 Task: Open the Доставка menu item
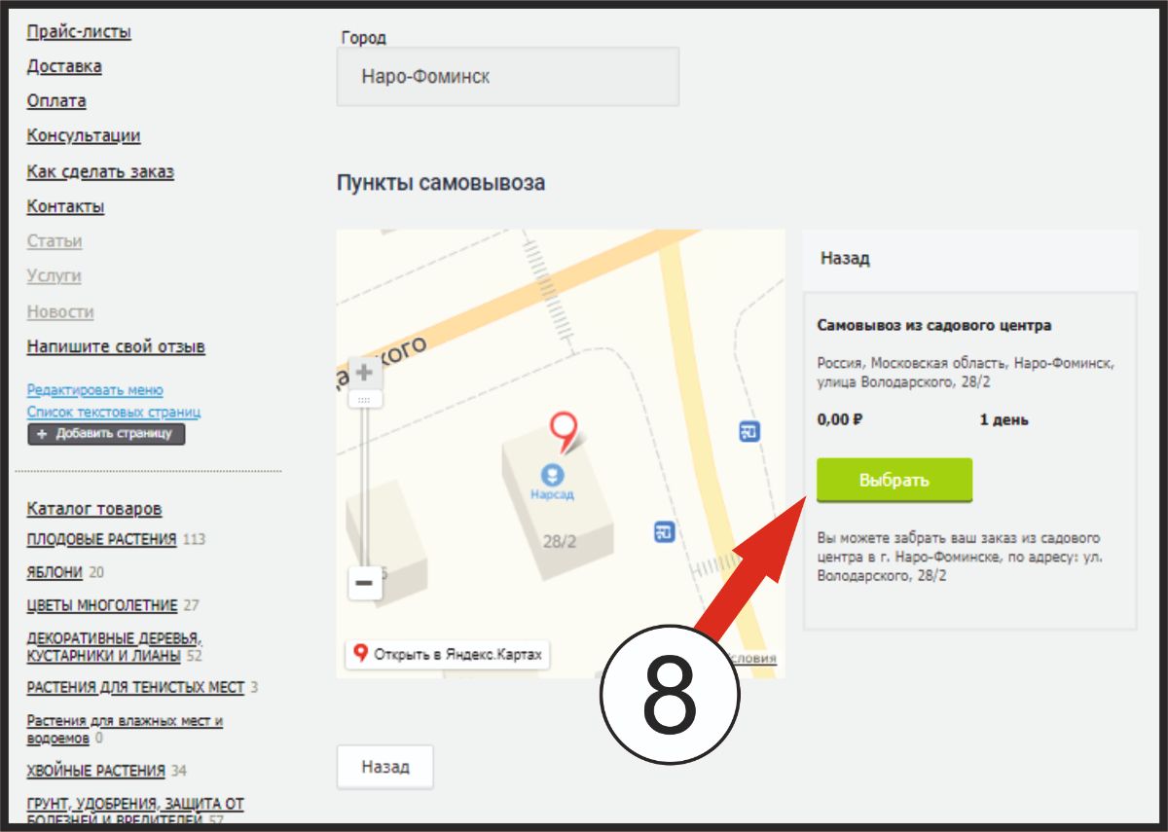(x=64, y=66)
